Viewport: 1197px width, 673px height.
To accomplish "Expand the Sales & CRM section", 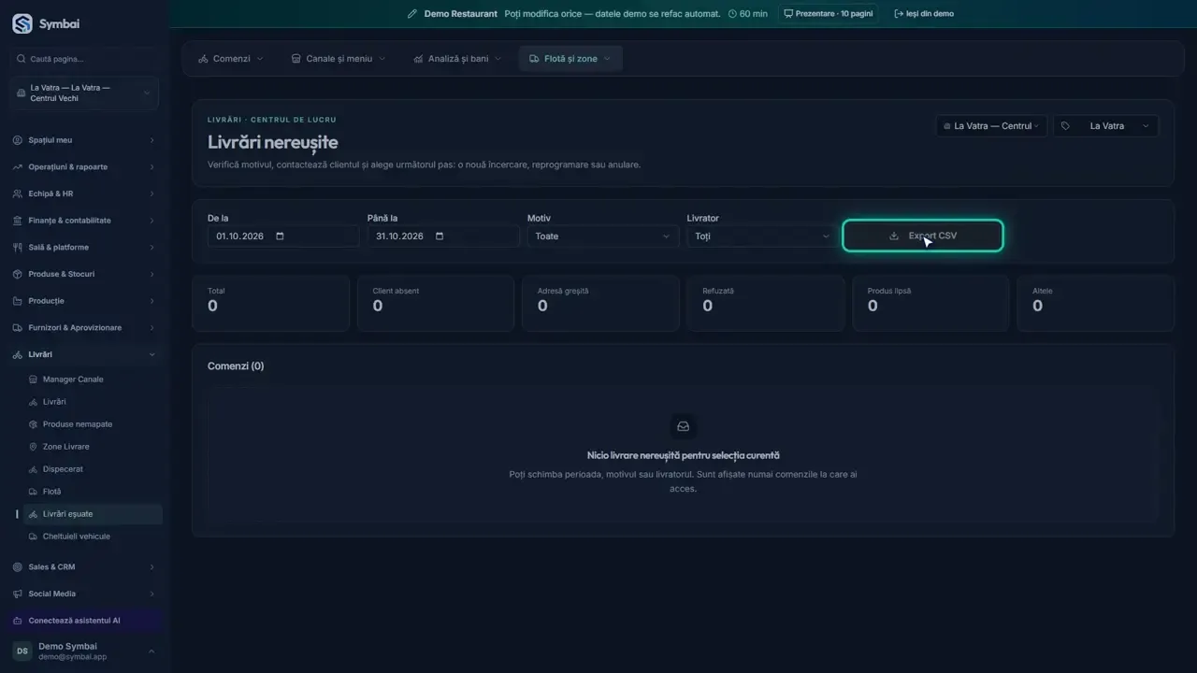I will (x=84, y=567).
